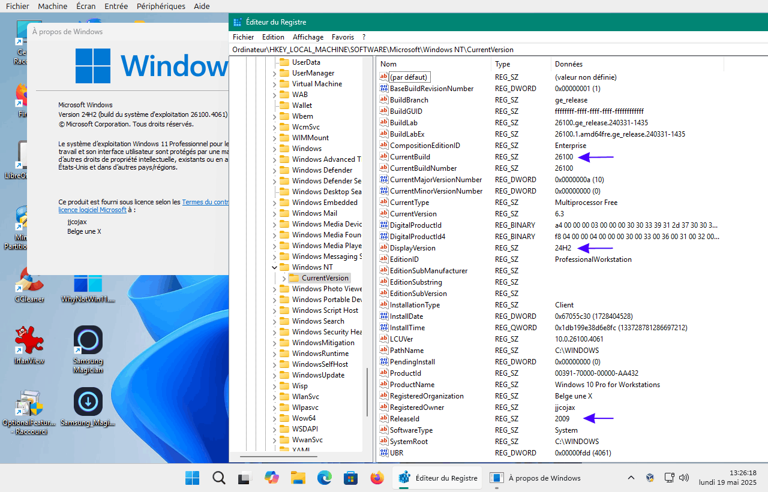Expand the WindowsUpdate registry key
Screen dimensions: 768x492
click(x=275, y=375)
